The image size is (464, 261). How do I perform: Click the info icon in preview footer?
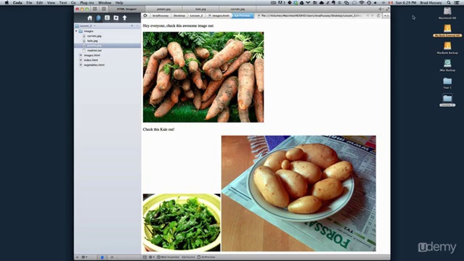145,257
